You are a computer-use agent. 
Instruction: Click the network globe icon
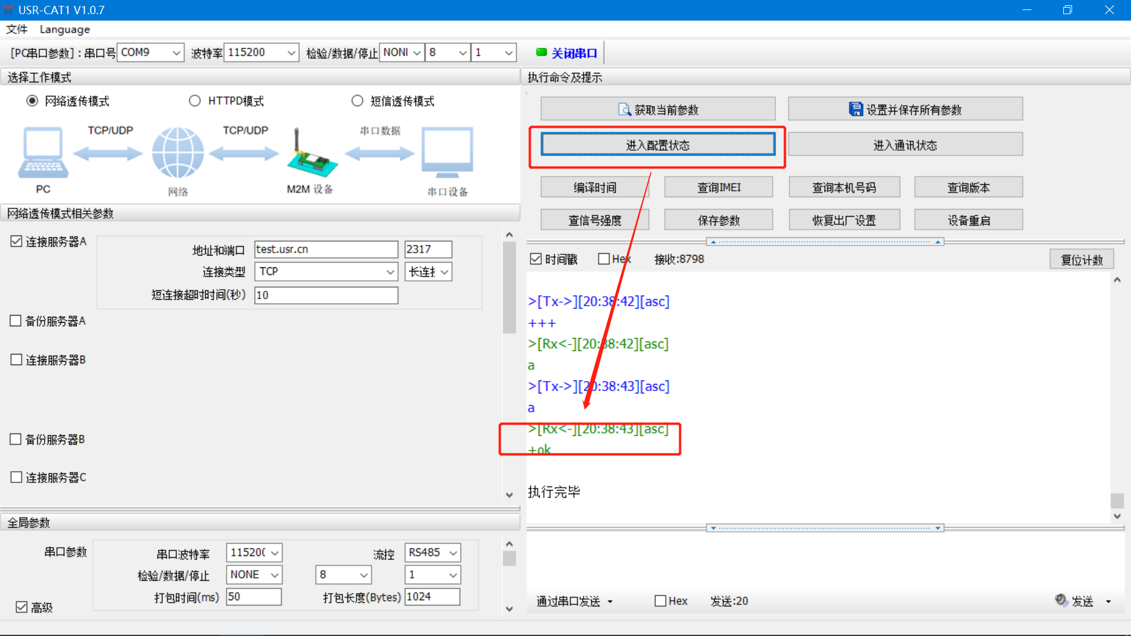[178, 153]
